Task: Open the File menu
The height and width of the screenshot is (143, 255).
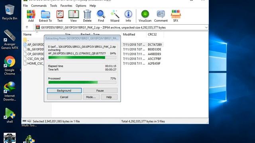Action: 25,6
